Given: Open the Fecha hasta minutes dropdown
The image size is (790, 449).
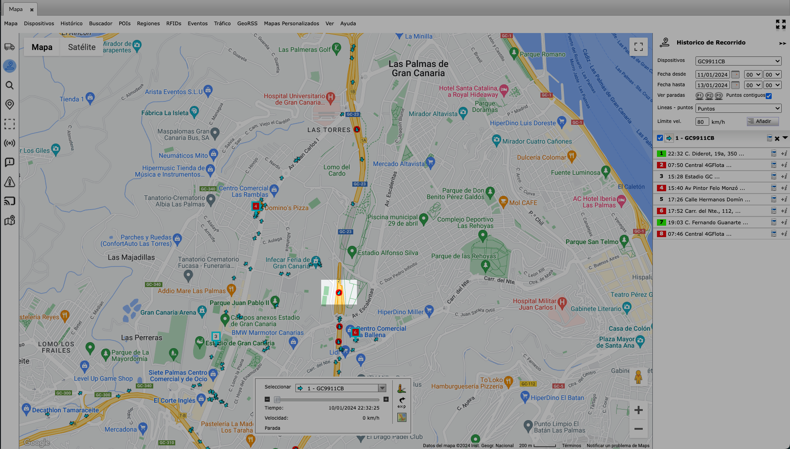Looking at the screenshot, I should coord(772,85).
